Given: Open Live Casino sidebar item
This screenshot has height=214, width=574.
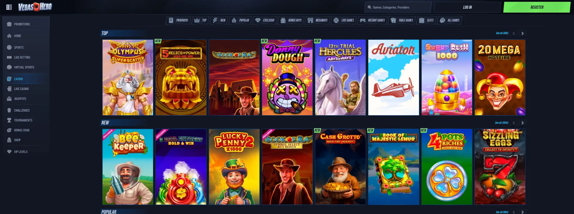Looking at the screenshot, I should 26,89.
